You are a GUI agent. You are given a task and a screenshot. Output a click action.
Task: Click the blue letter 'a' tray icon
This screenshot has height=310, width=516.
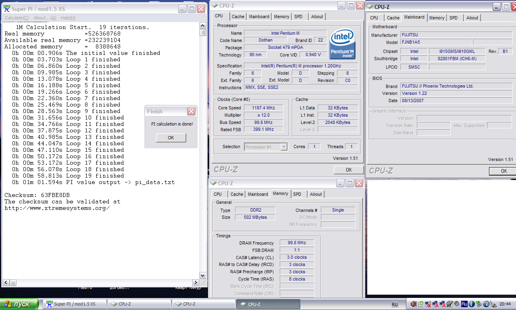[x=486, y=304]
